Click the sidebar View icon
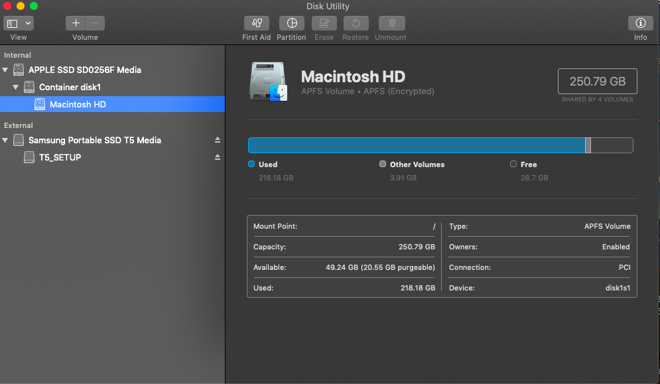The height and width of the screenshot is (384, 660). (x=13, y=24)
